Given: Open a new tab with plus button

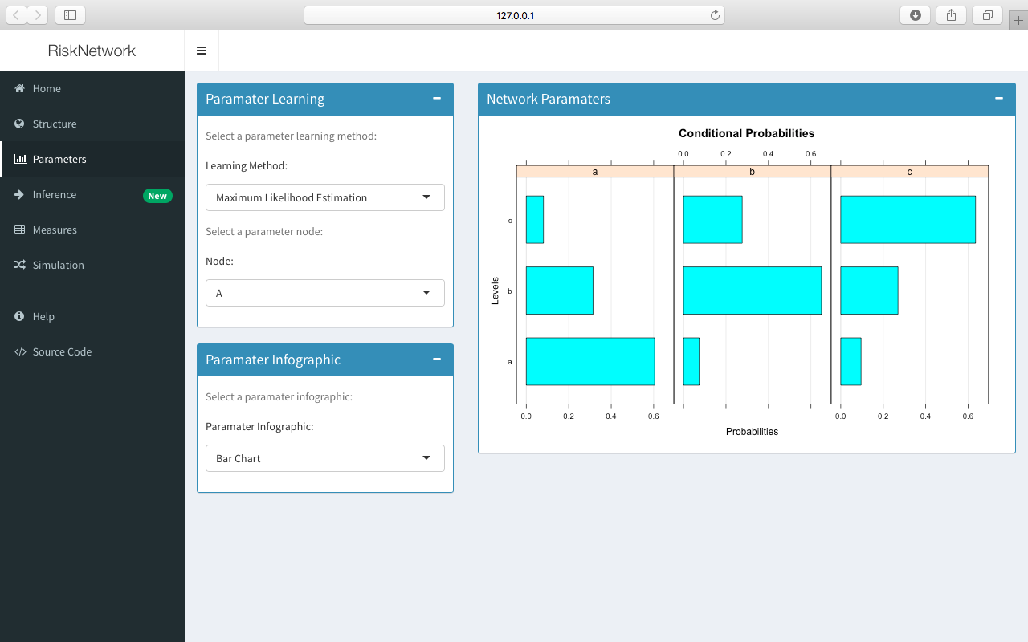Looking at the screenshot, I should point(1018,21).
